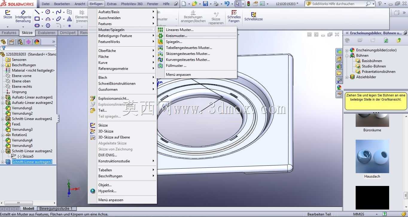Expand Schnitt-Linear austragen3 feature node
The image size is (408, 217).
coord(2,162)
